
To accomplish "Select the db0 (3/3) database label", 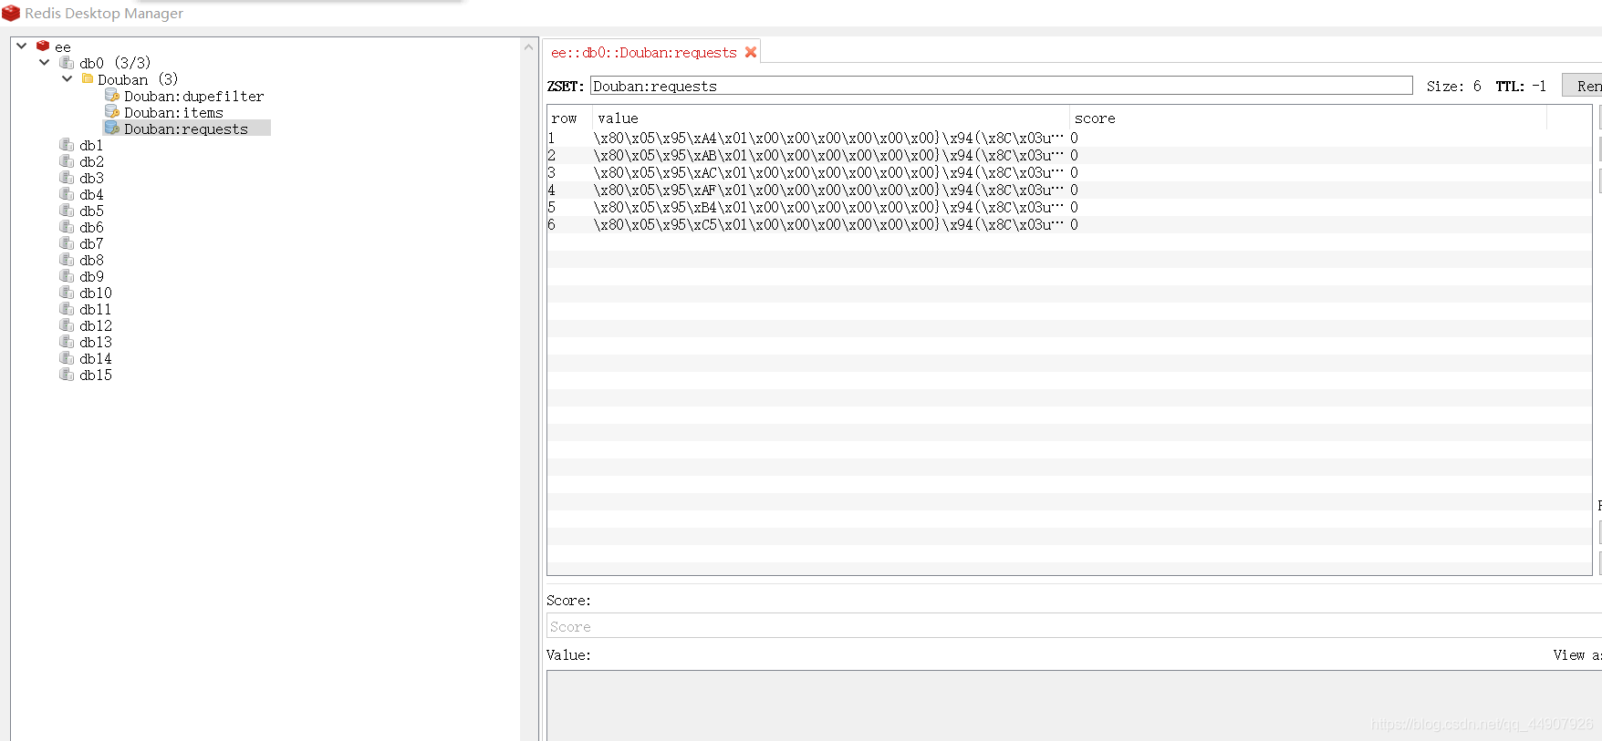I will (x=115, y=63).
